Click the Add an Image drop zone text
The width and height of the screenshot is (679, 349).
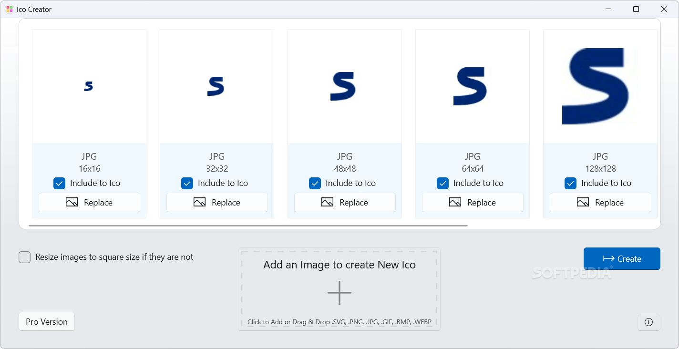click(x=339, y=265)
